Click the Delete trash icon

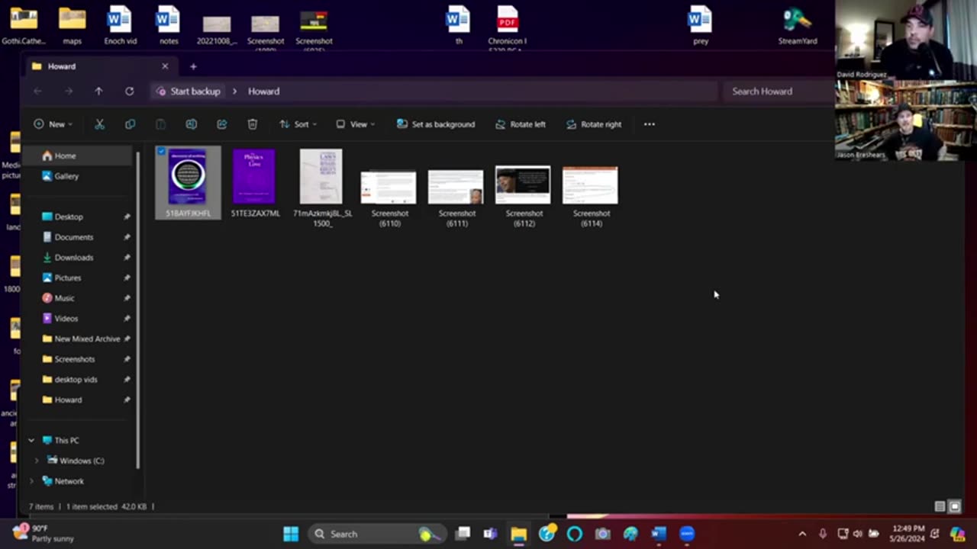(252, 124)
